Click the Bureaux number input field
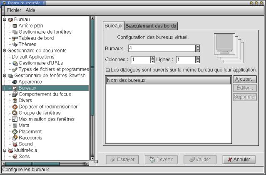The width and height of the screenshot is (266, 175). coord(162,49)
